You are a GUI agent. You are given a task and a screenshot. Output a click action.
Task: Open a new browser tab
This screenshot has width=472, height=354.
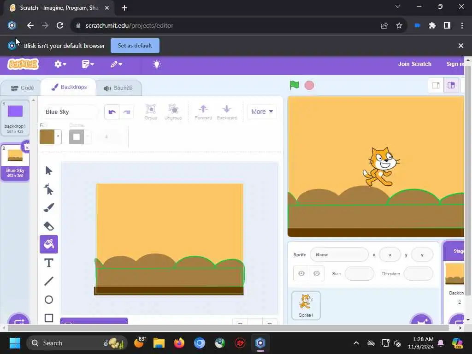(x=124, y=8)
